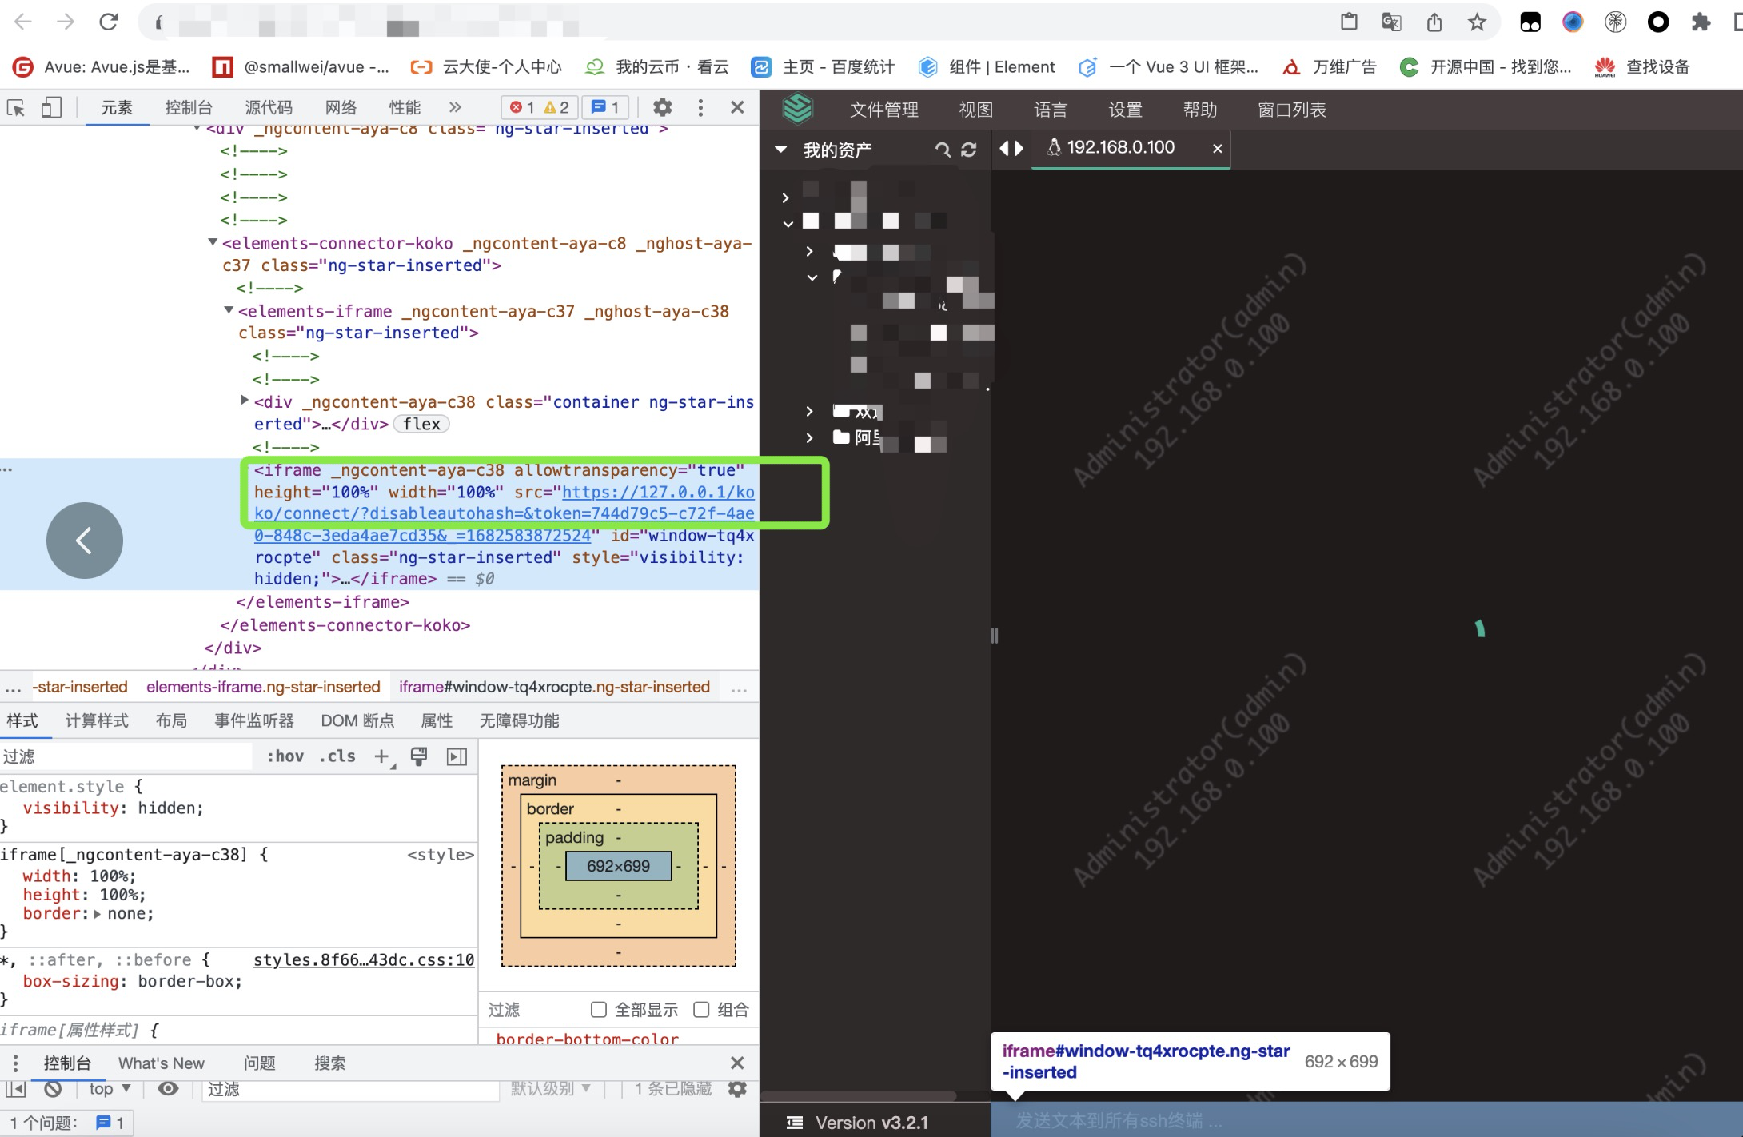
Task: Open the 窗口列表 menu
Action: pyautogui.click(x=1291, y=110)
